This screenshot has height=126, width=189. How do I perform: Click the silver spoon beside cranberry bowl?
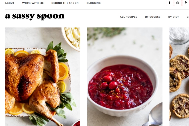click(154, 115)
